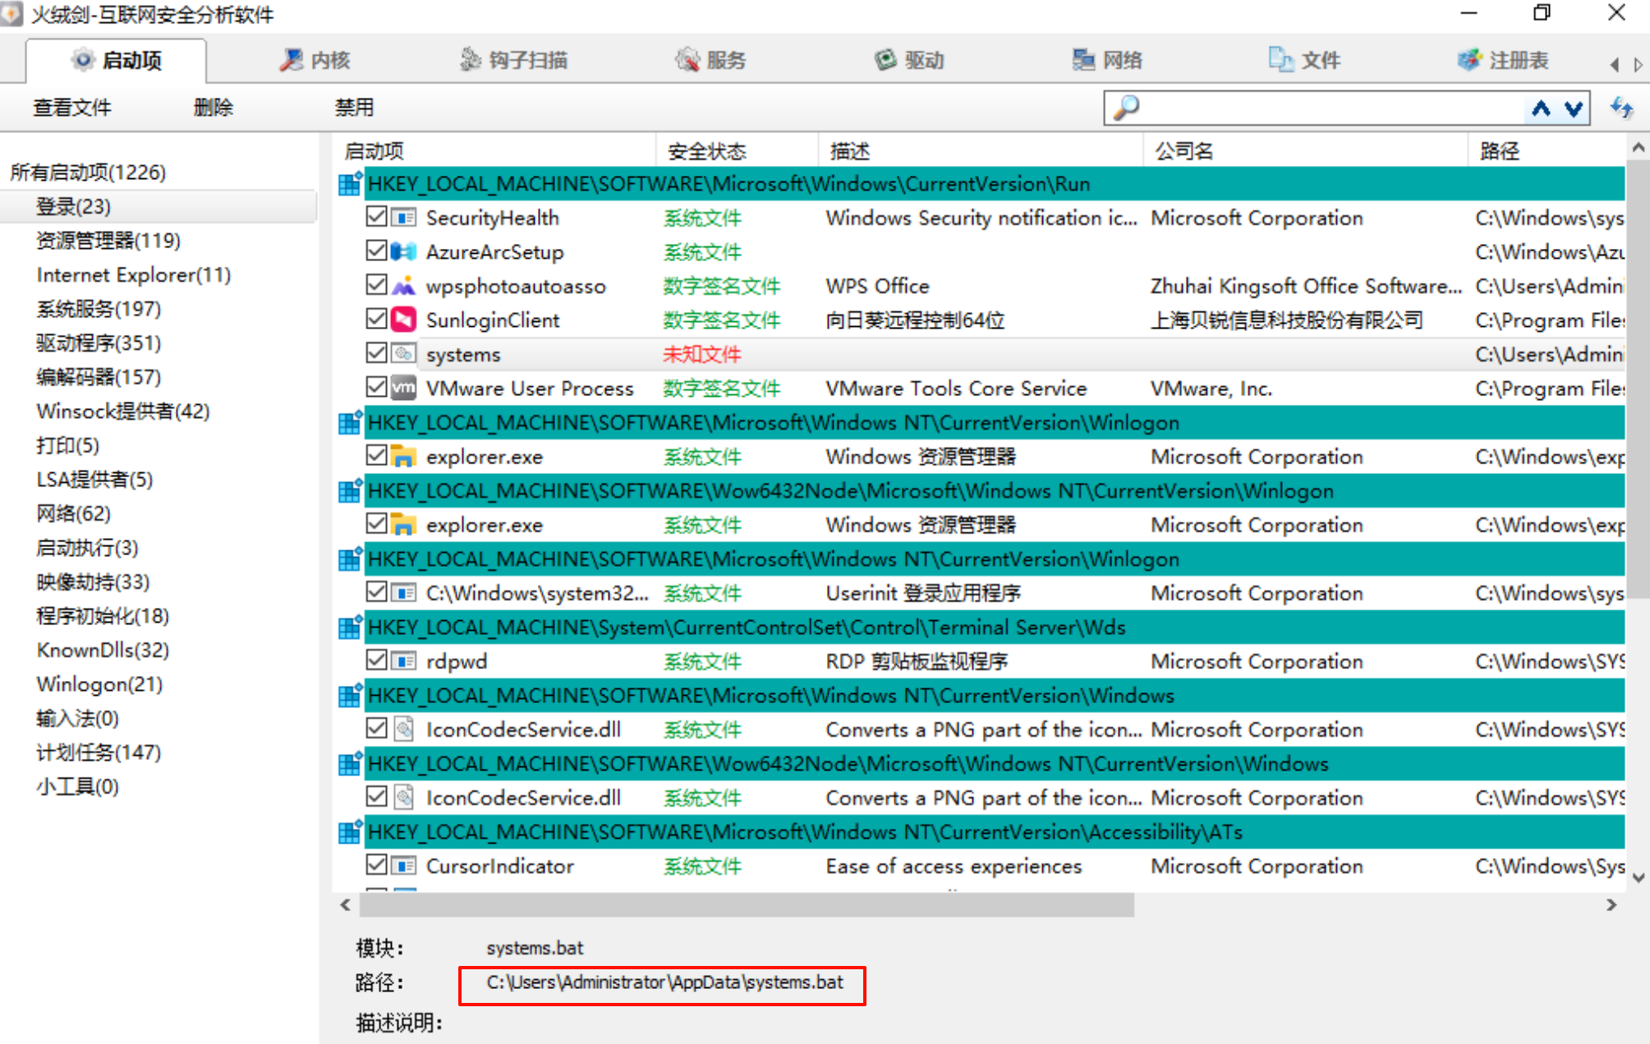Sort by the 公司名 column header
This screenshot has height=1044, width=1650.
click(1306, 151)
